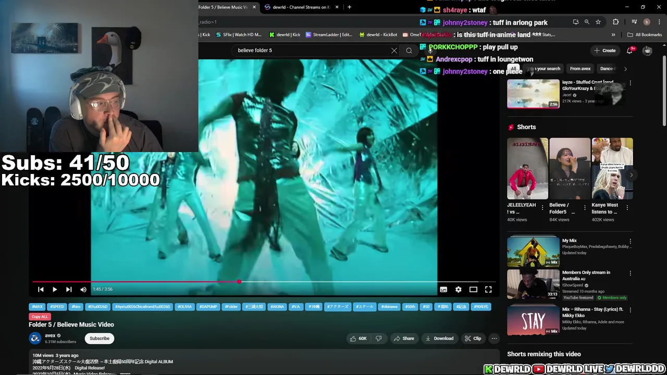
Task: Close the Folder 5 Believe browser tab
Action: 254,7
